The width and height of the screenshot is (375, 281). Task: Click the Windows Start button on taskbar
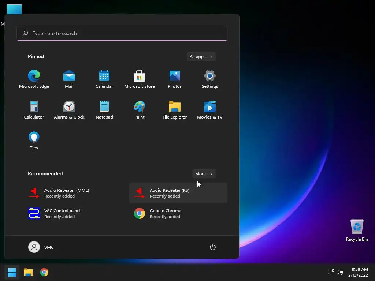pyautogui.click(x=12, y=272)
